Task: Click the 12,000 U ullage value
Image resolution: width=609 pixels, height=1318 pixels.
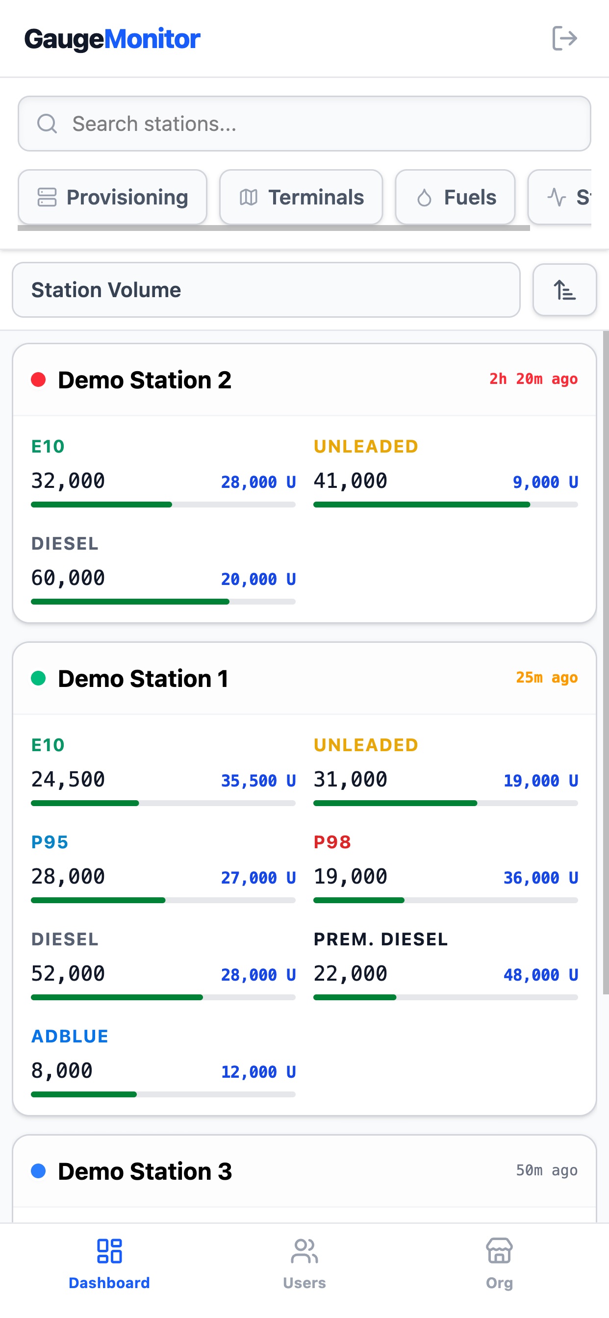Action: point(258,1072)
